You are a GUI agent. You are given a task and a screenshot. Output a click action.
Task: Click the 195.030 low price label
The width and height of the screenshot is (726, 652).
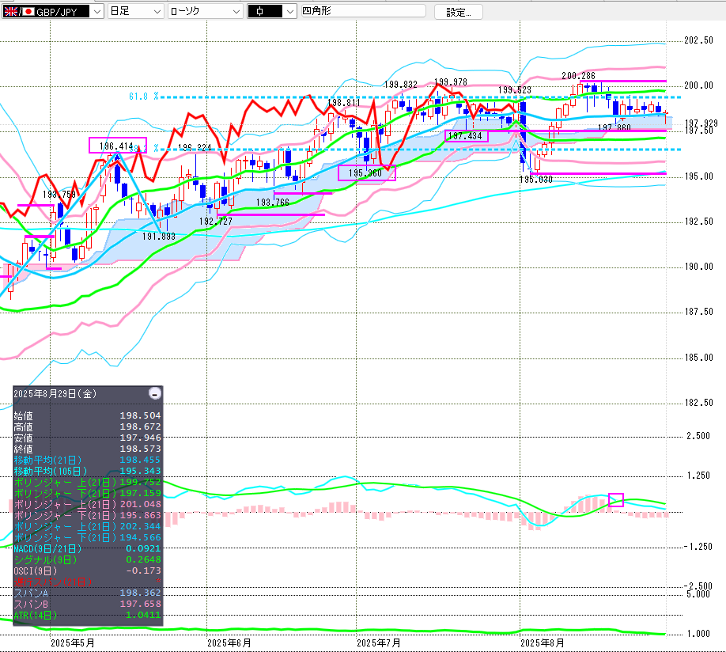(536, 180)
